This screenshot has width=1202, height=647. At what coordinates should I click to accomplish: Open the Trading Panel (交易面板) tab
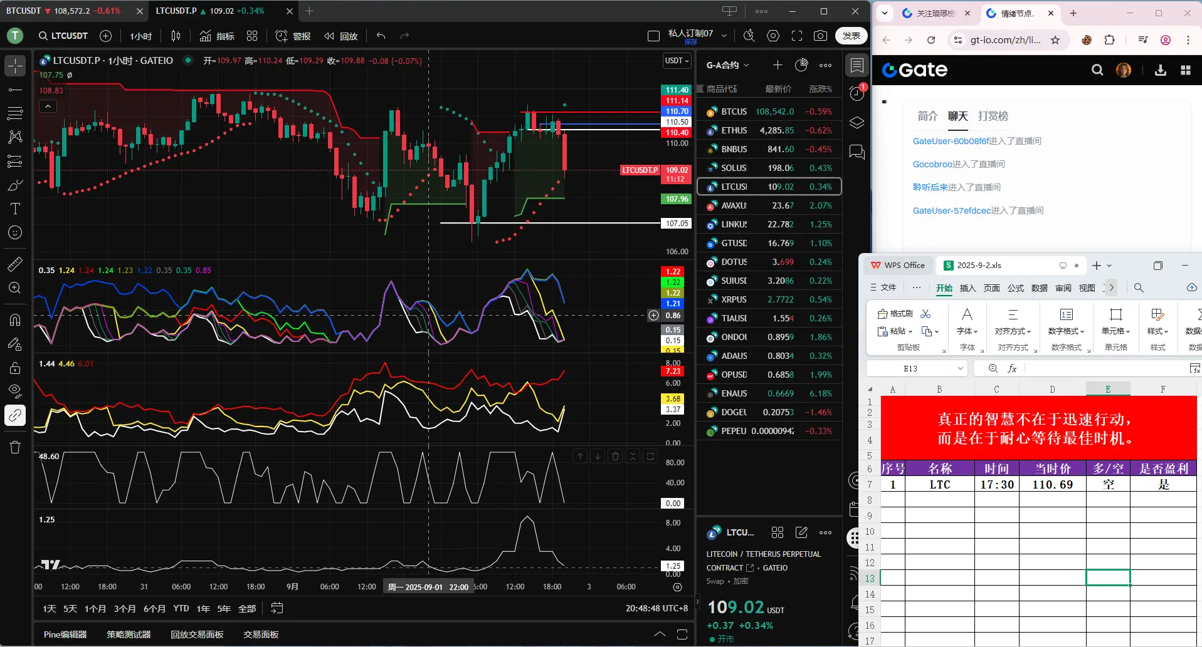[261, 634]
